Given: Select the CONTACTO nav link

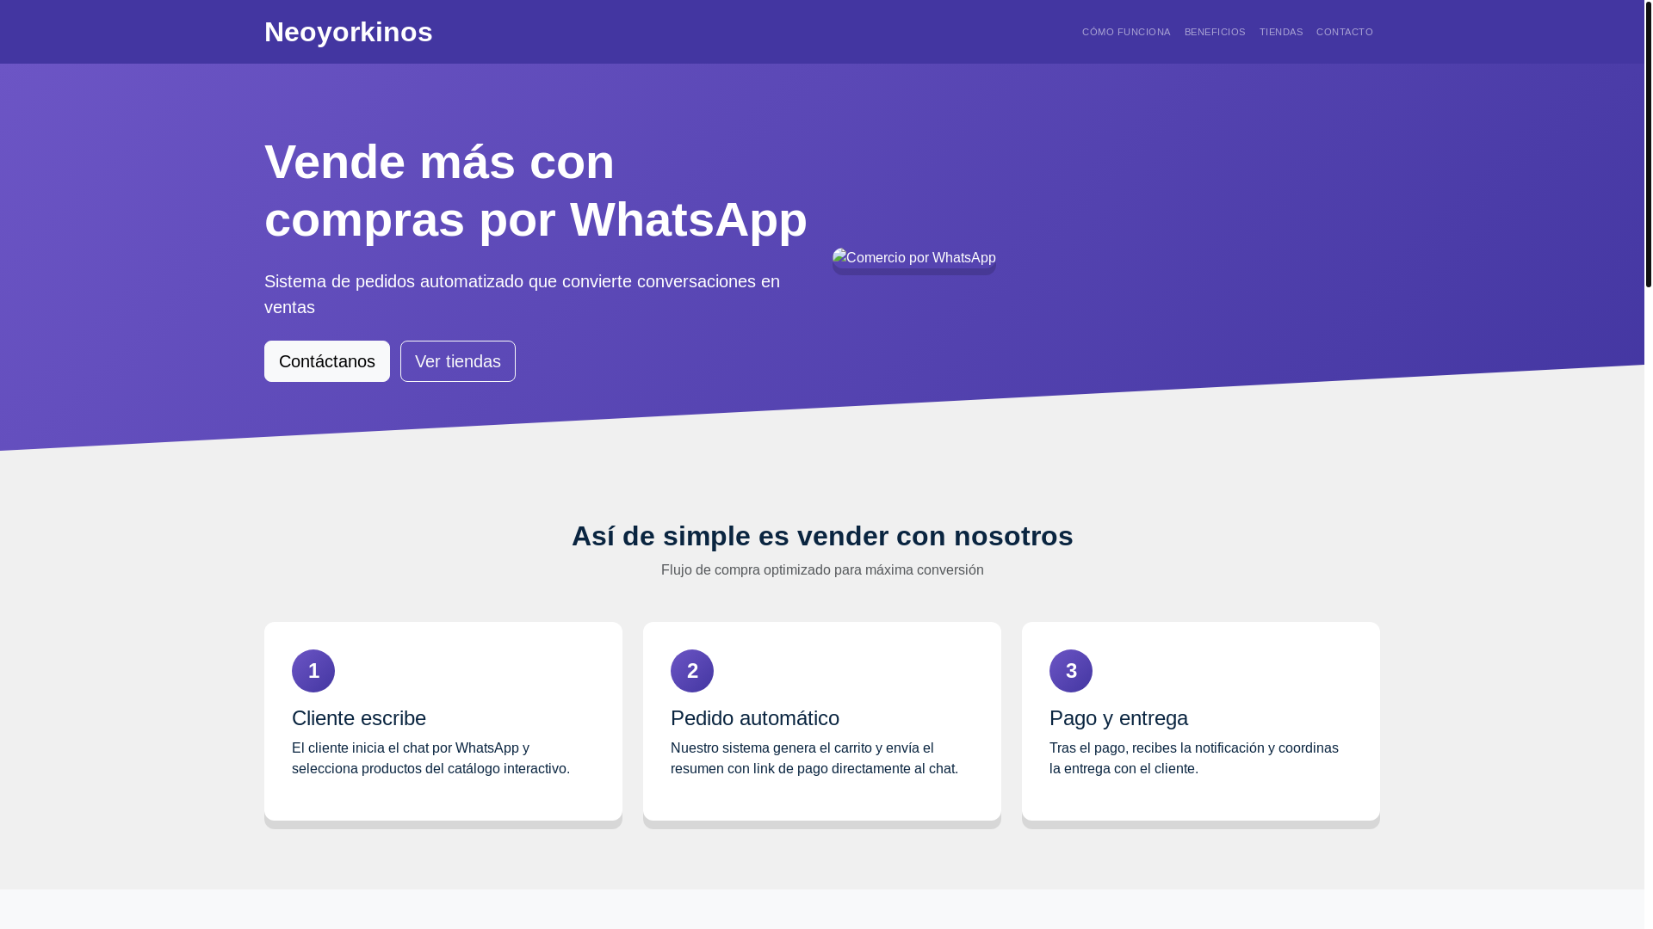Looking at the screenshot, I should point(1345,32).
